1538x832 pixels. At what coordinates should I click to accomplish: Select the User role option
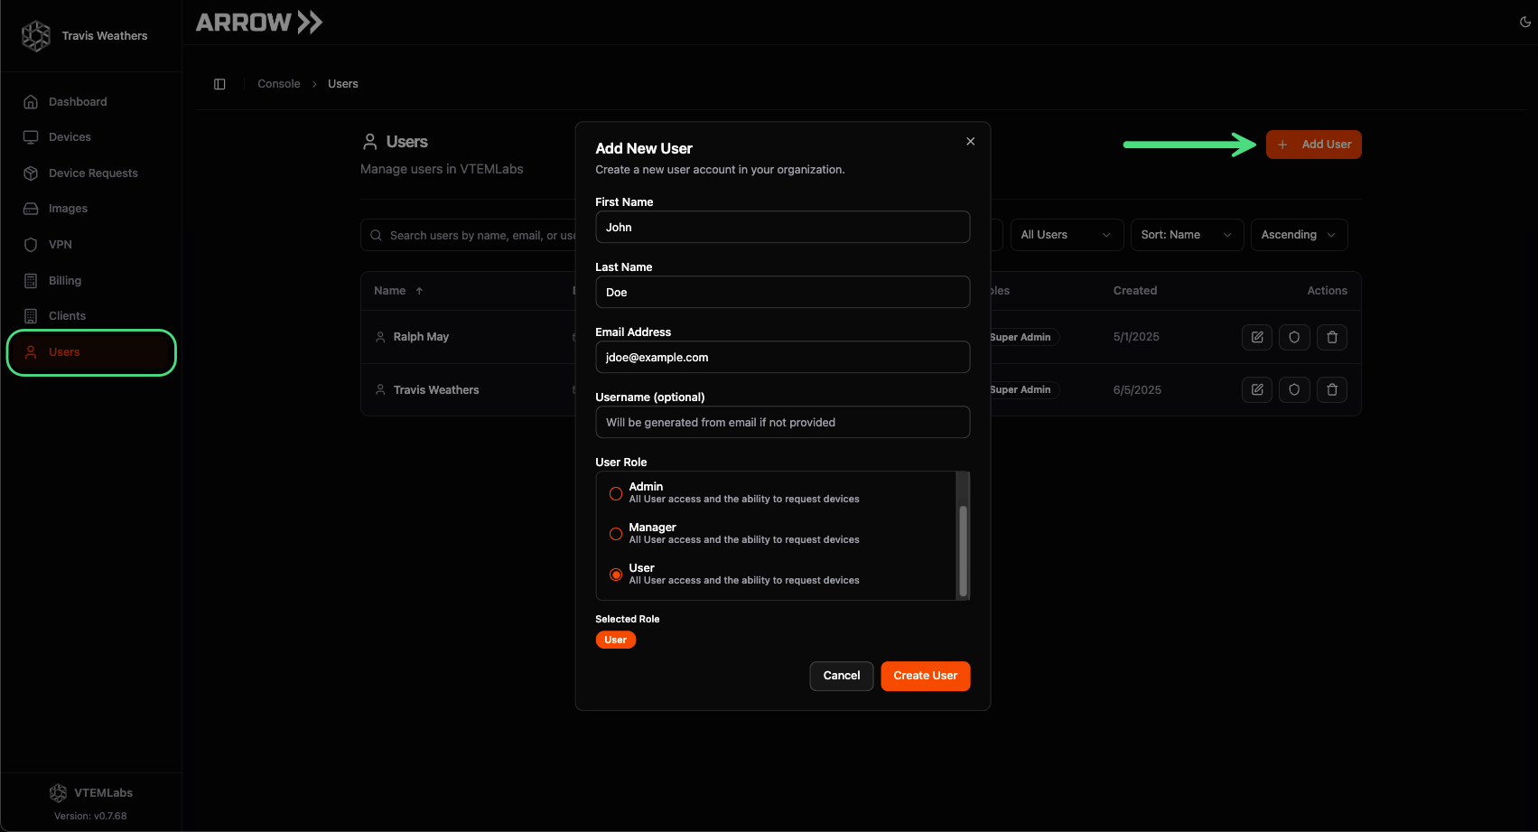click(615, 575)
